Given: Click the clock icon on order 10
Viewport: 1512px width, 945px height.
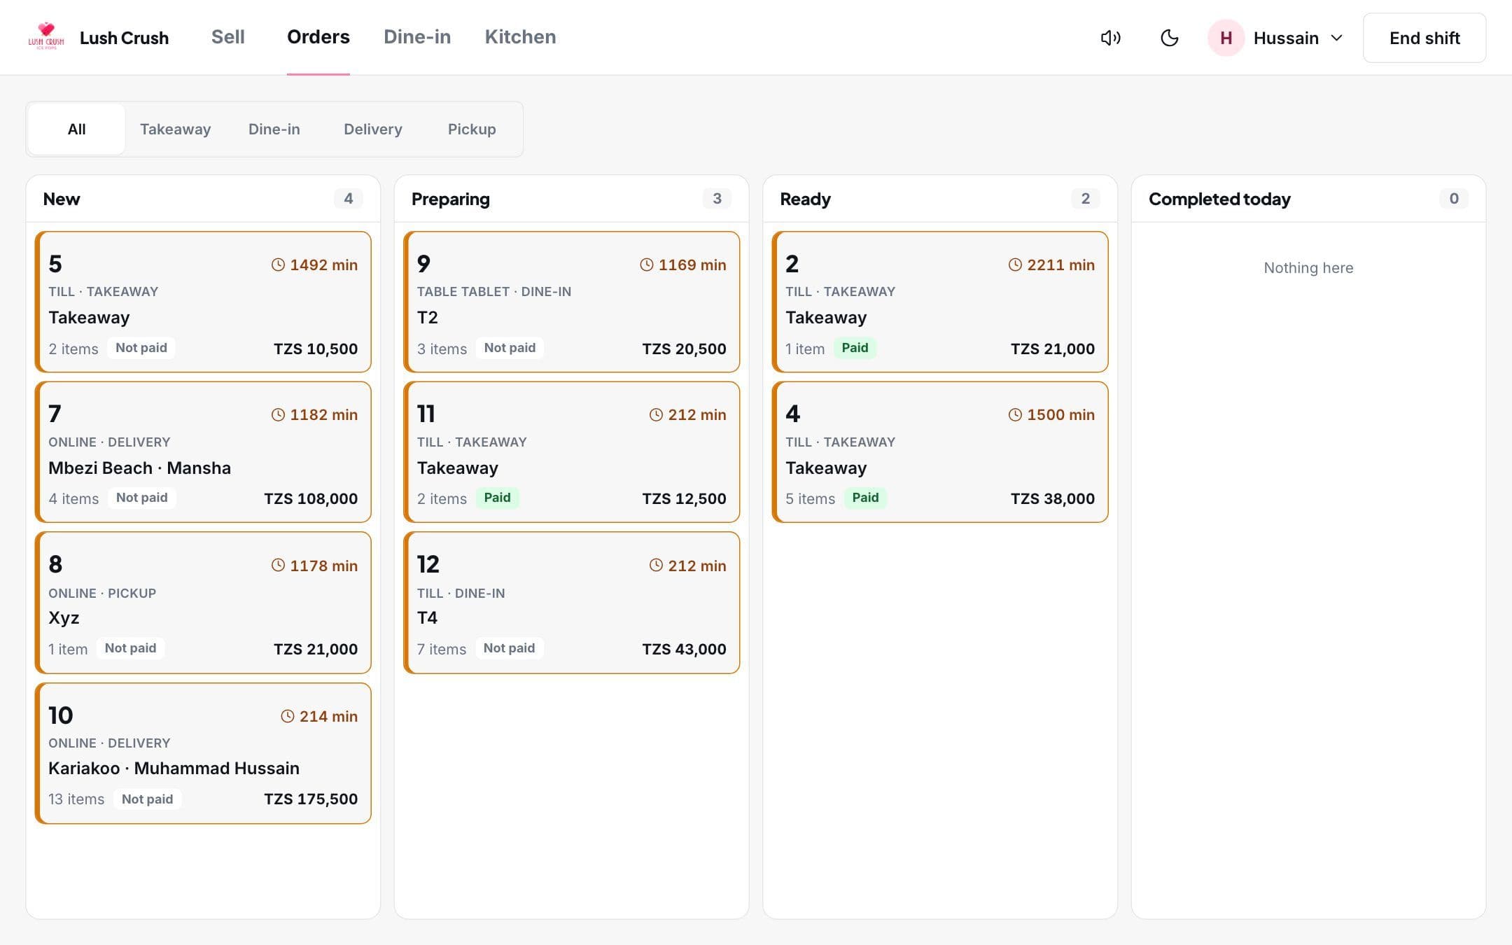Looking at the screenshot, I should [288, 716].
